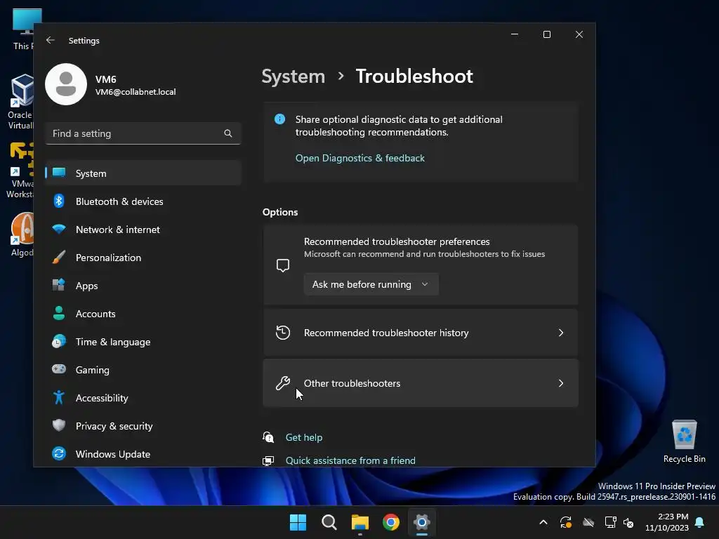719x539 pixels.
Task: Maximize the Settings window
Action: coord(546,34)
